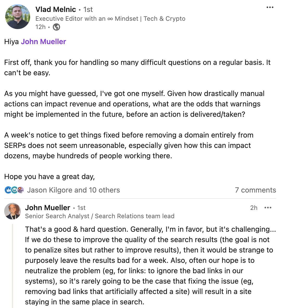View the 7 comments on the post
283x308 pixels.
click(x=256, y=190)
